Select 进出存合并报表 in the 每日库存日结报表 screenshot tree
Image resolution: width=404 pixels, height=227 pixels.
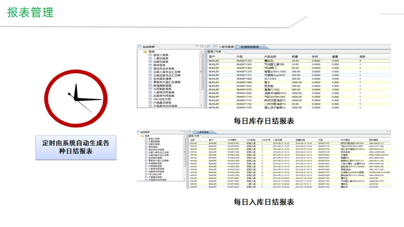[x=164, y=69]
